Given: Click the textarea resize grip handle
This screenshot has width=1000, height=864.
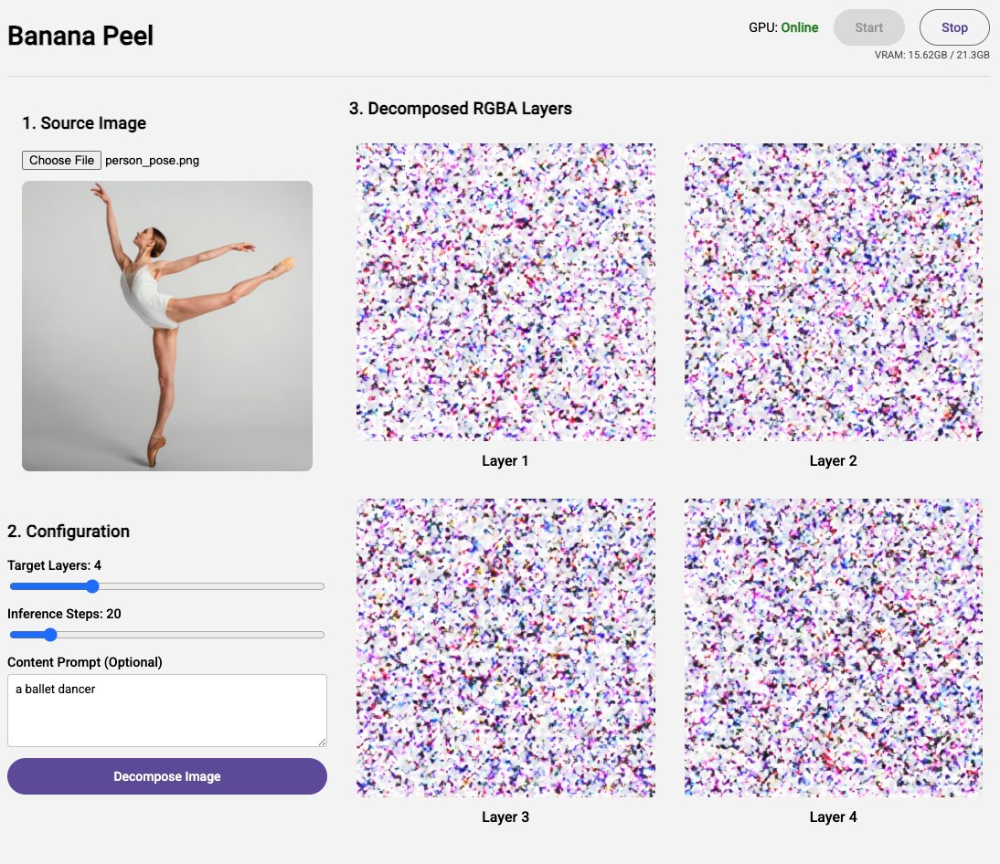Looking at the screenshot, I should 322,742.
